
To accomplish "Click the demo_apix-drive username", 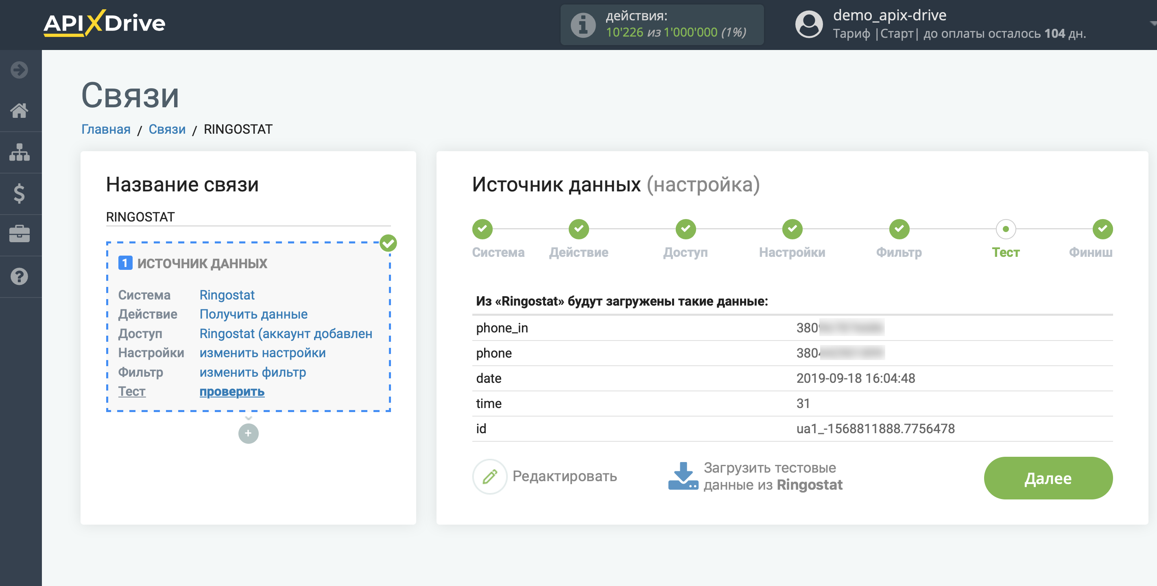I will pos(889,15).
